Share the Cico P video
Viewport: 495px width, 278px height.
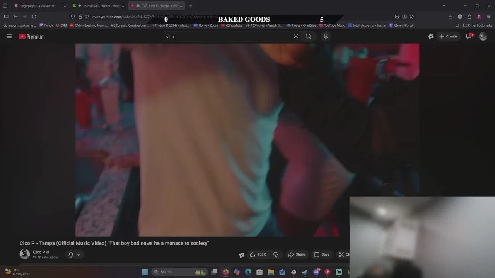click(297, 254)
